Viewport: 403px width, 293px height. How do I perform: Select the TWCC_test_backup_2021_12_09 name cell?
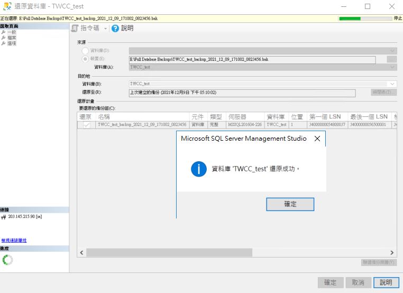tap(142, 125)
